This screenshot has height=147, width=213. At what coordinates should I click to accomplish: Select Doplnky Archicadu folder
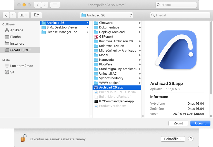[117, 32]
